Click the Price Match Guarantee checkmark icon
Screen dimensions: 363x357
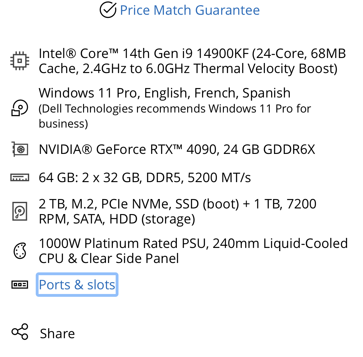pos(108,10)
